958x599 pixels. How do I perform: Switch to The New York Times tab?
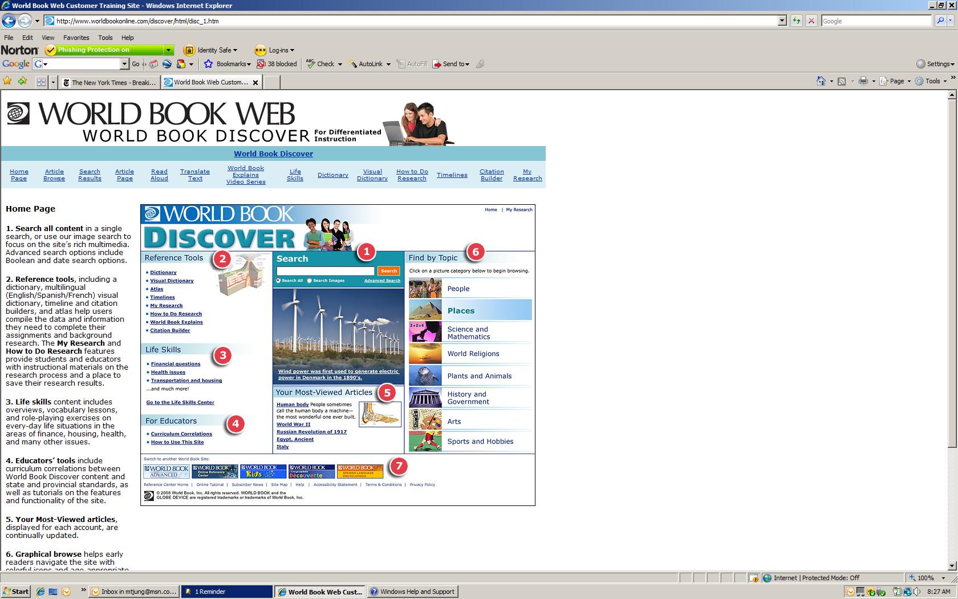point(109,83)
